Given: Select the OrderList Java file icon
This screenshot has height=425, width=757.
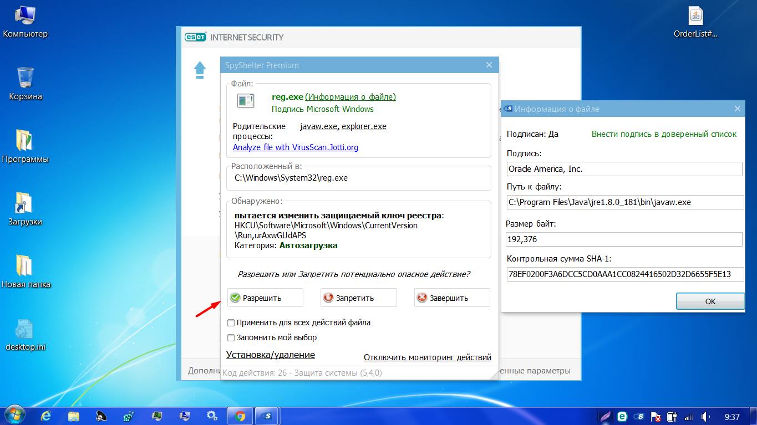Looking at the screenshot, I should pyautogui.click(x=695, y=22).
